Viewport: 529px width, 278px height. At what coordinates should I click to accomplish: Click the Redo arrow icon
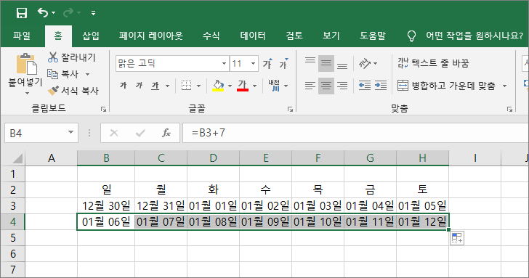(68, 13)
